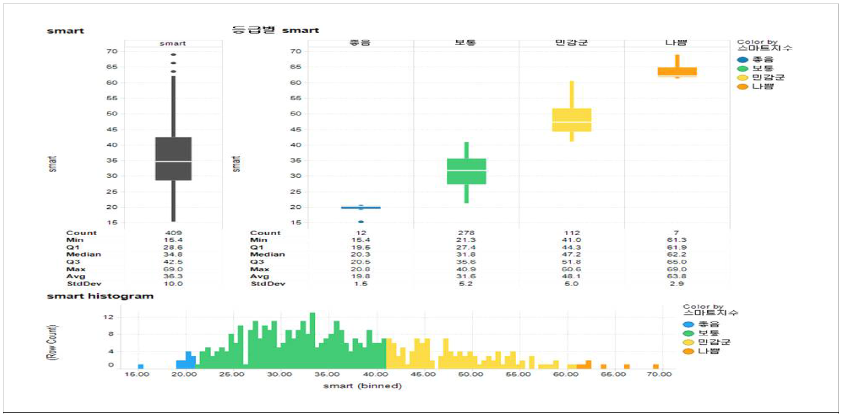The image size is (841, 414).
Task: Click the Max value 60.6 under 민감군
Action: point(572,269)
